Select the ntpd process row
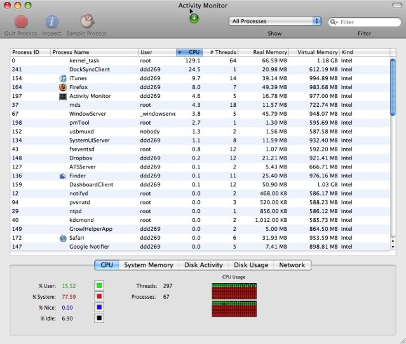The image size is (406, 344). (200, 211)
